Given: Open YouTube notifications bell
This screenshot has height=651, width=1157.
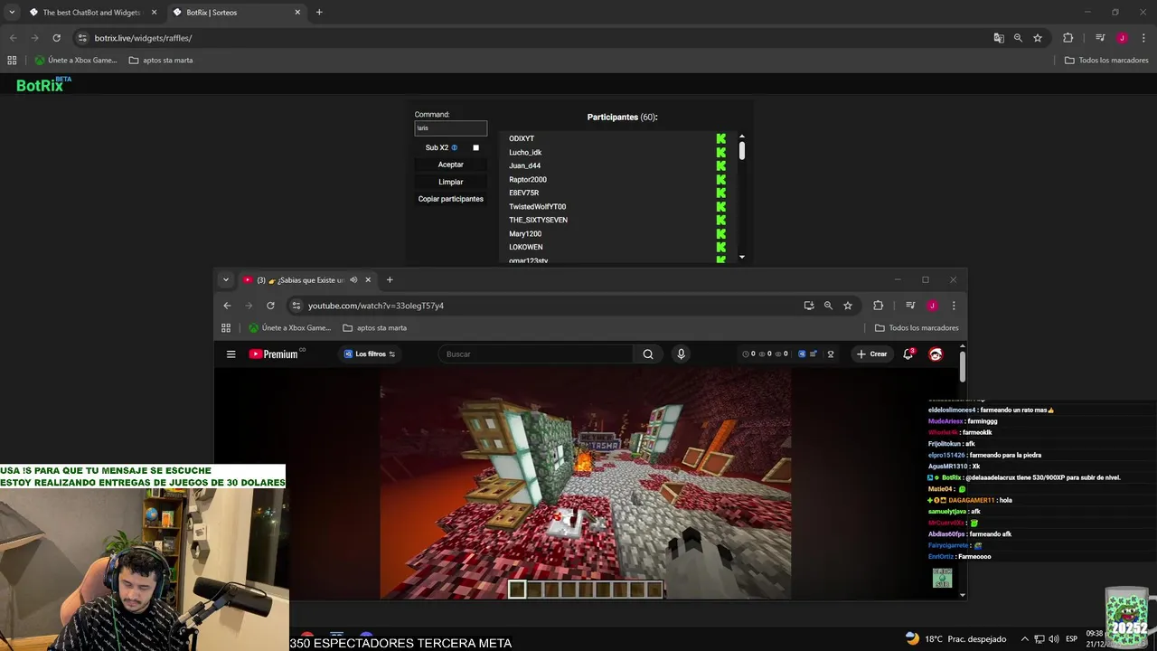Looking at the screenshot, I should click(x=908, y=354).
